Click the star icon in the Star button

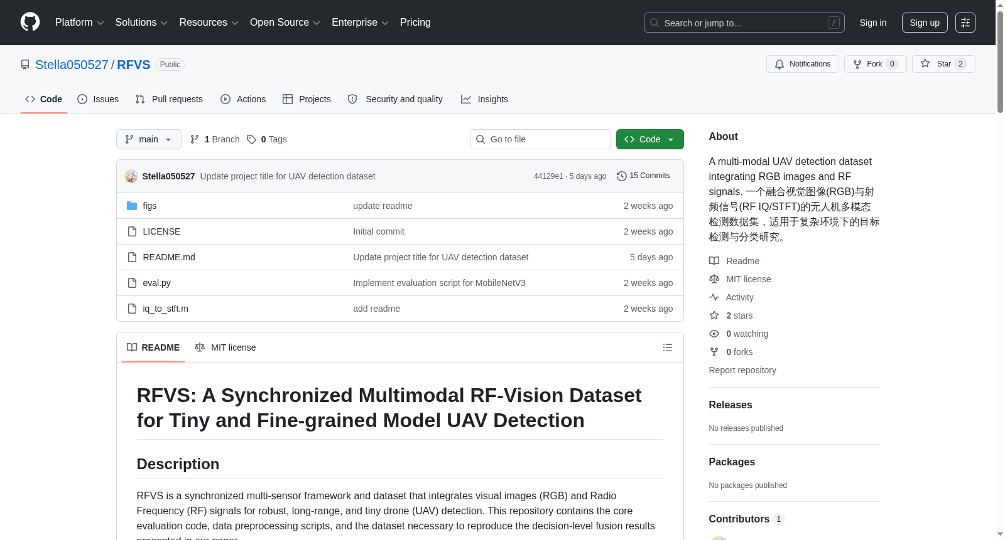(925, 63)
